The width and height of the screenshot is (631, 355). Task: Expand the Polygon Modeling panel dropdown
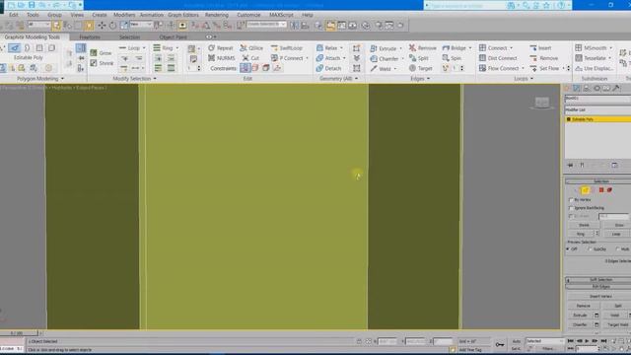62,79
